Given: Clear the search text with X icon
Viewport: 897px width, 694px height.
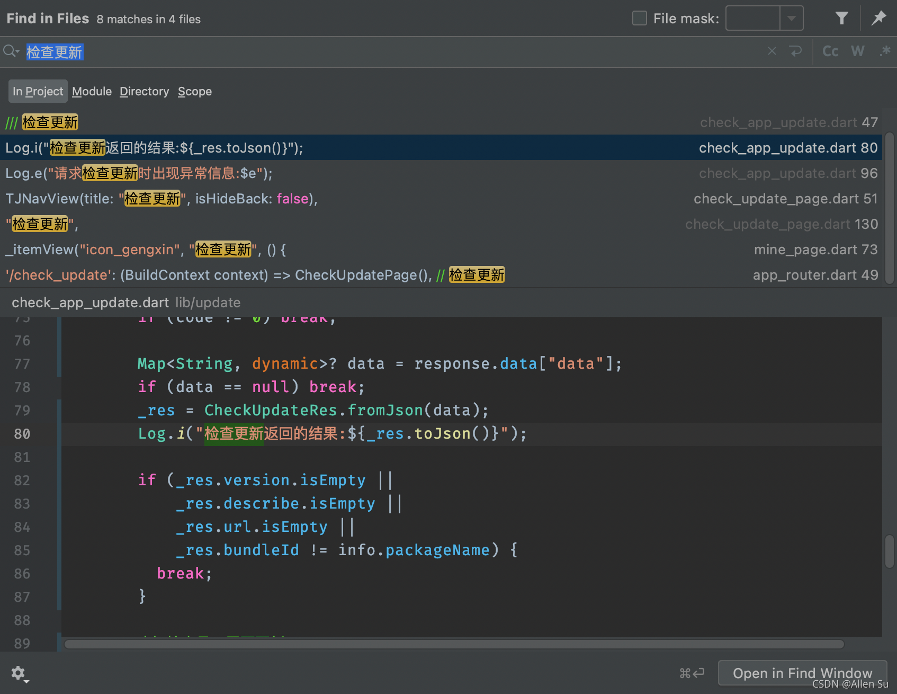Looking at the screenshot, I should (x=772, y=51).
